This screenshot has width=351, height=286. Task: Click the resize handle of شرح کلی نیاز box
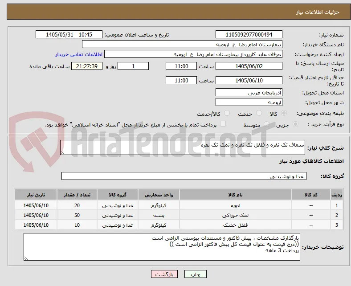[x=62, y=152]
